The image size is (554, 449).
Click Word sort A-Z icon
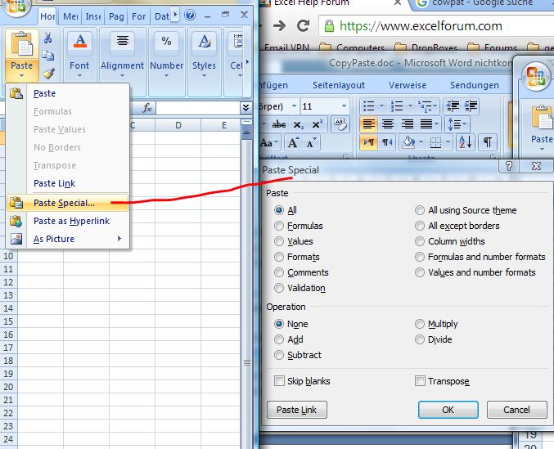[x=466, y=142]
